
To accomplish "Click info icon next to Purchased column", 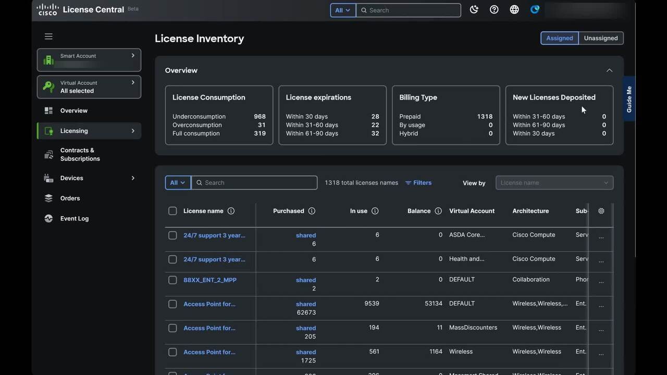I will (312, 211).
